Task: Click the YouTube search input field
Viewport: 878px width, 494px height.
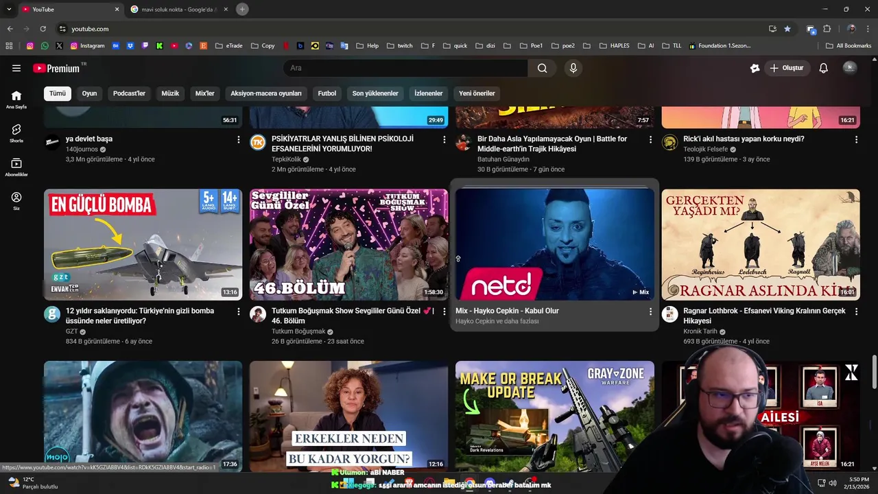Action: point(405,68)
